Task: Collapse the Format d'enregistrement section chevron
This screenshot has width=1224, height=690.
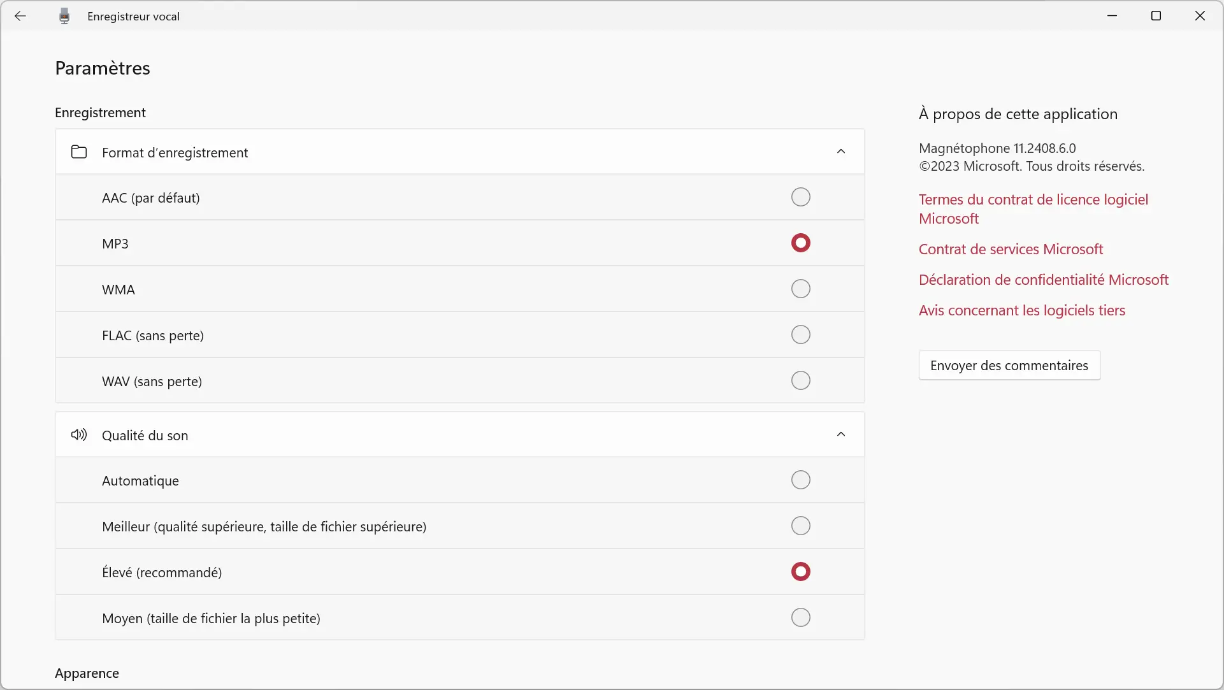Action: tap(840, 152)
